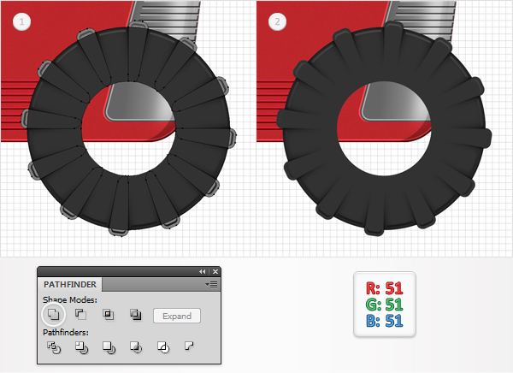Image resolution: width=513 pixels, height=373 pixels.
Task: Click the 'G: 51' color value
Action: click(x=385, y=305)
